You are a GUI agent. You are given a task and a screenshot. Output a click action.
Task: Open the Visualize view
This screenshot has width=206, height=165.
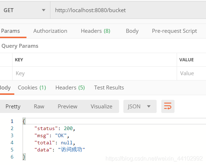point(102,106)
